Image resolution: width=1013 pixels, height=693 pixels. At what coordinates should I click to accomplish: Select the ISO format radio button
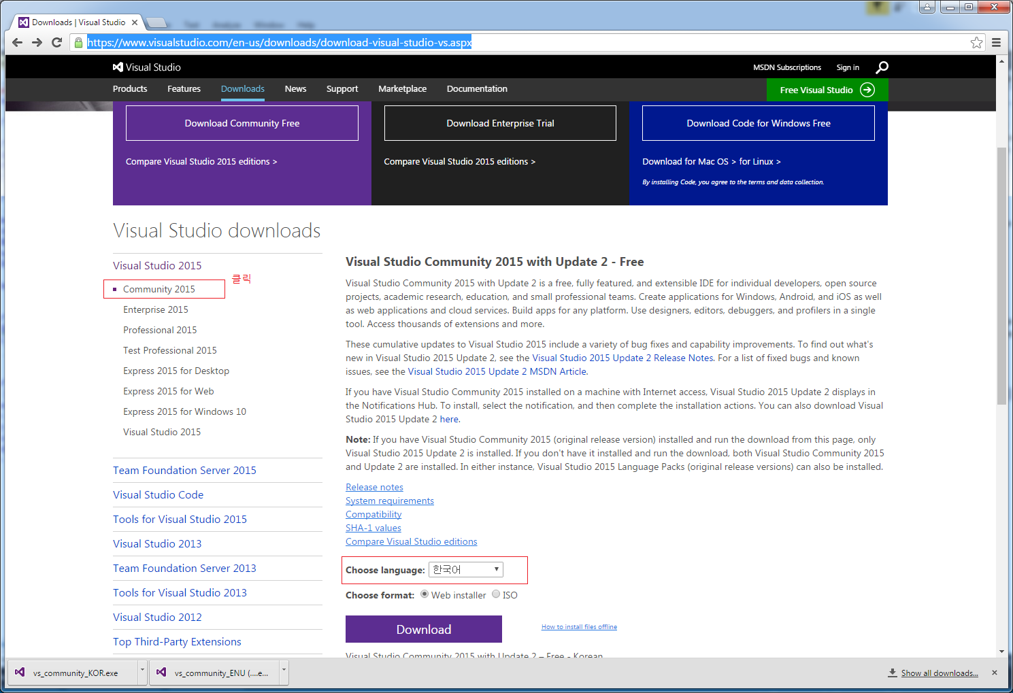(x=496, y=594)
